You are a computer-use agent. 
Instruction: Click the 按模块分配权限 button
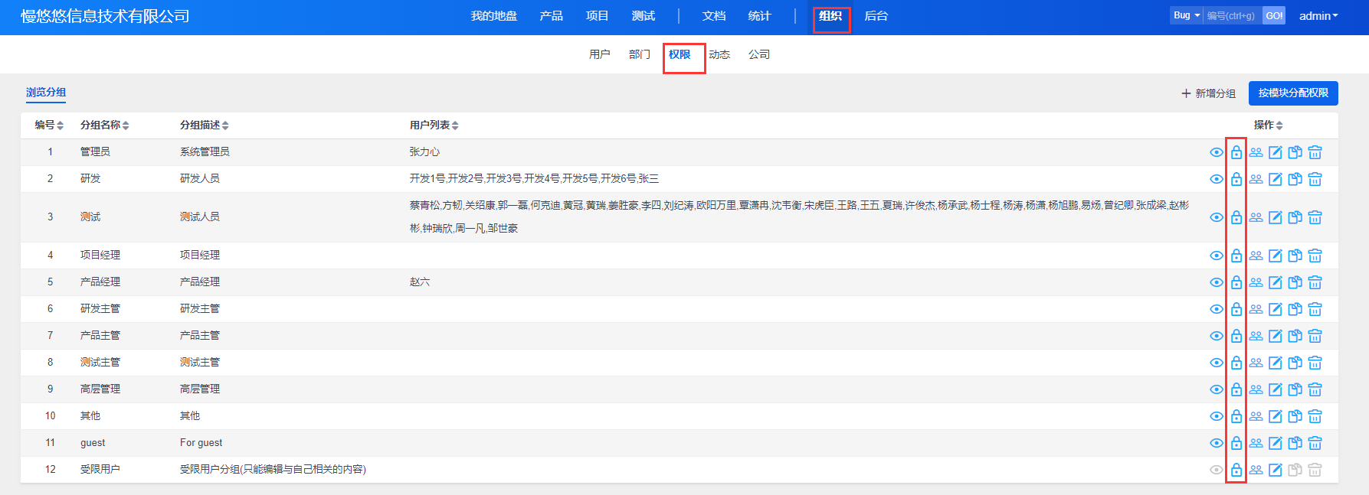click(x=1292, y=93)
